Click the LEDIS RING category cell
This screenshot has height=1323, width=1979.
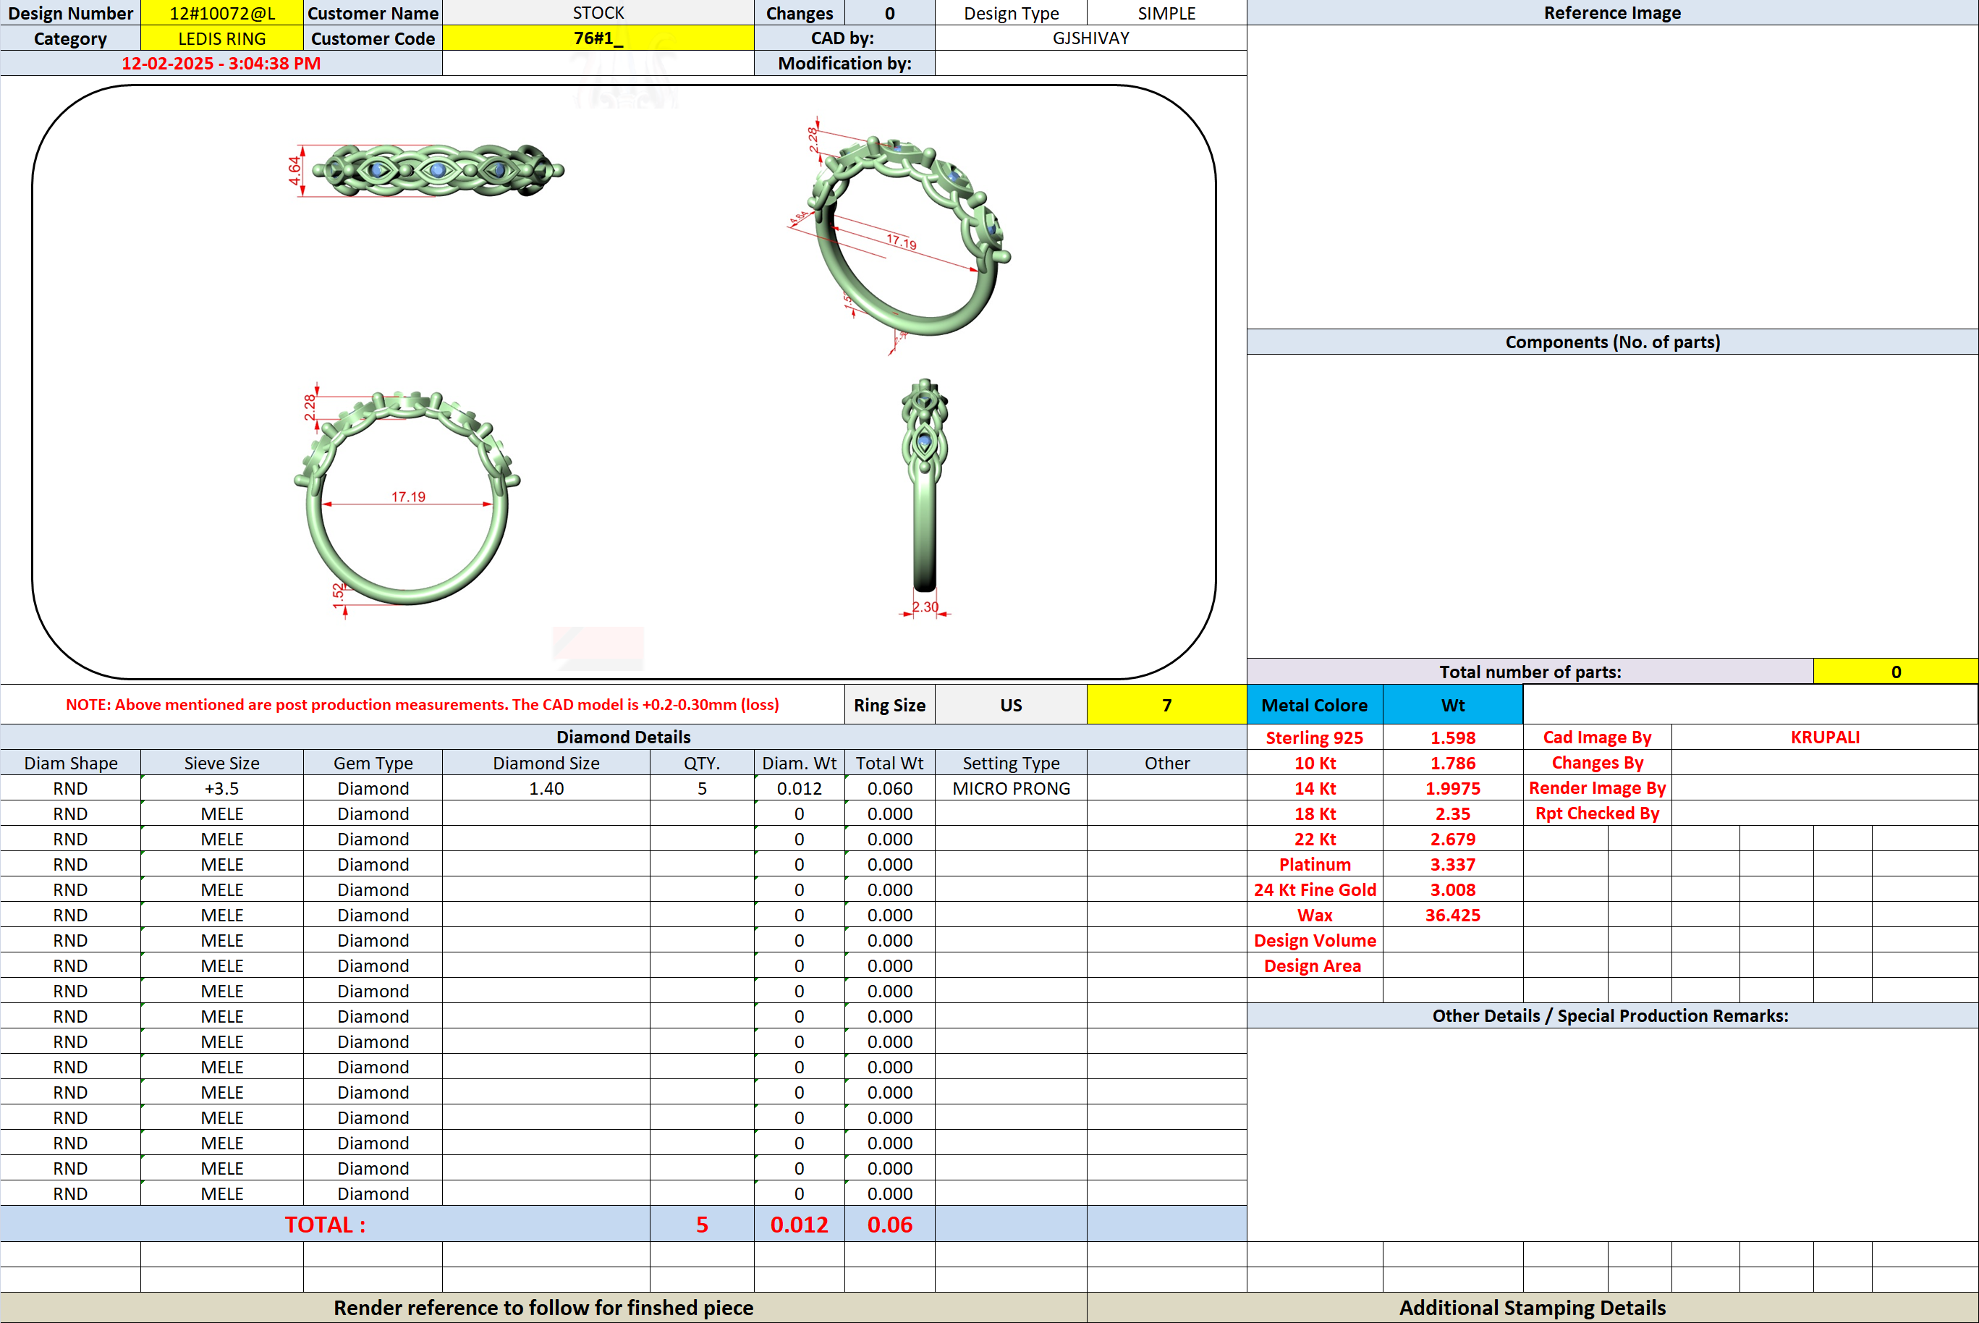(x=222, y=38)
